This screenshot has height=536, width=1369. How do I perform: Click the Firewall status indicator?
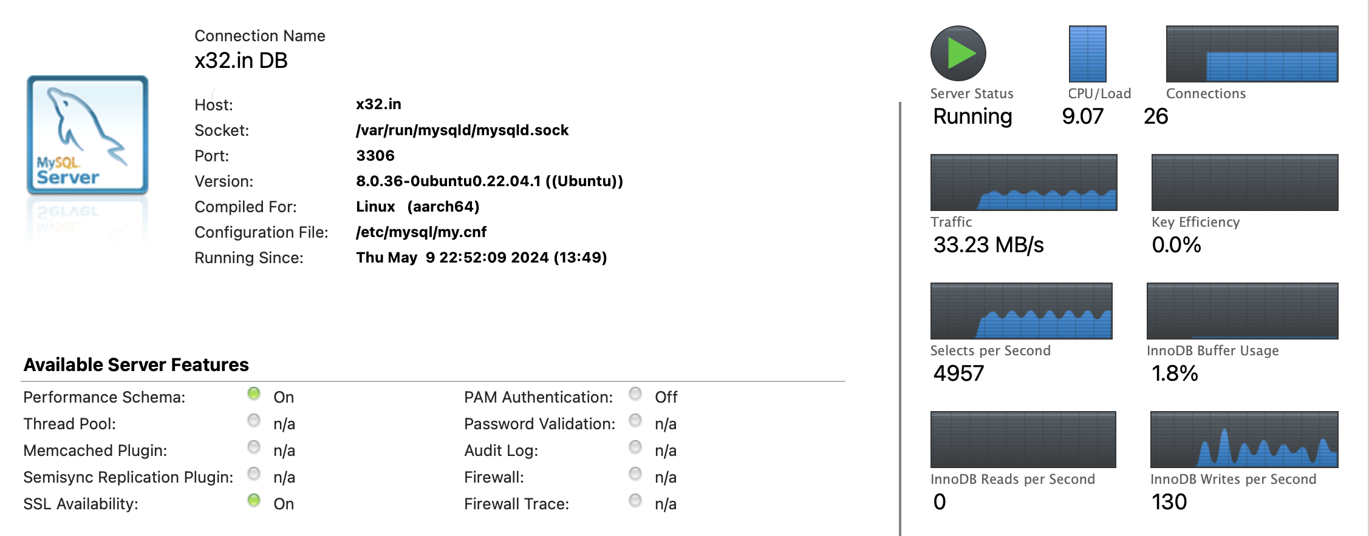click(x=635, y=474)
